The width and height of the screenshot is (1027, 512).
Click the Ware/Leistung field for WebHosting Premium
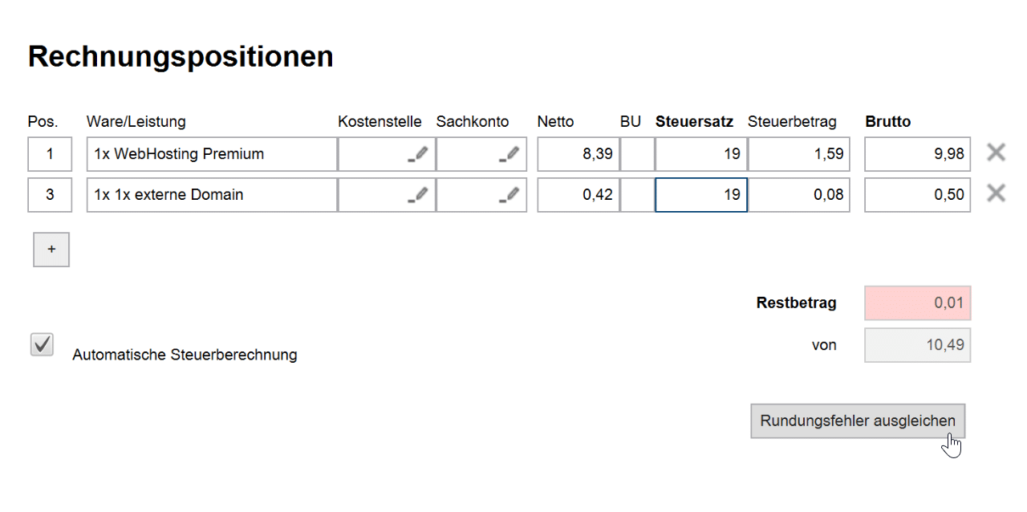[x=212, y=154]
